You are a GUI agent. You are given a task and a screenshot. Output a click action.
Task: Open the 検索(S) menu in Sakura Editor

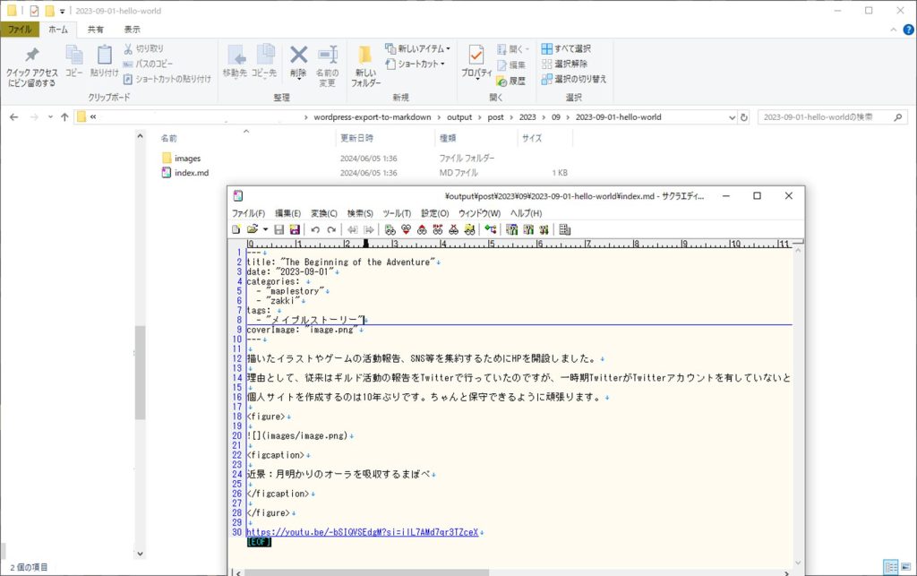(x=360, y=213)
